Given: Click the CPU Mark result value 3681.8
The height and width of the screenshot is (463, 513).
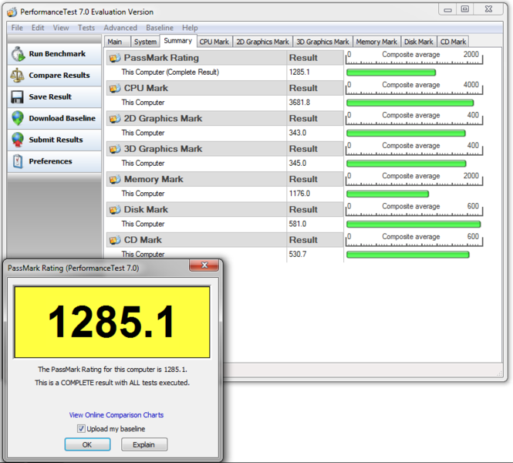Looking at the screenshot, I should click(x=299, y=103).
